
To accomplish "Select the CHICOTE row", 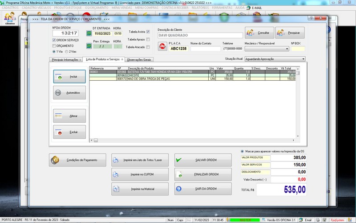I will pos(193,75).
